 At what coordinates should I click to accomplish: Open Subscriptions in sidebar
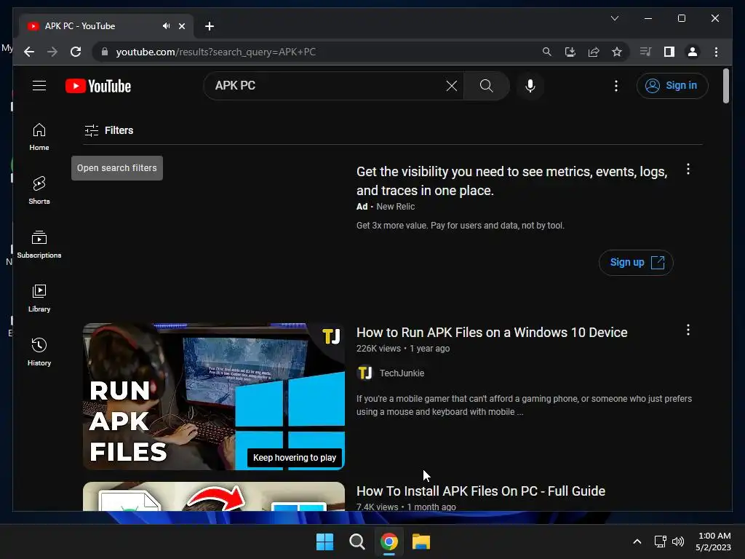click(39, 245)
